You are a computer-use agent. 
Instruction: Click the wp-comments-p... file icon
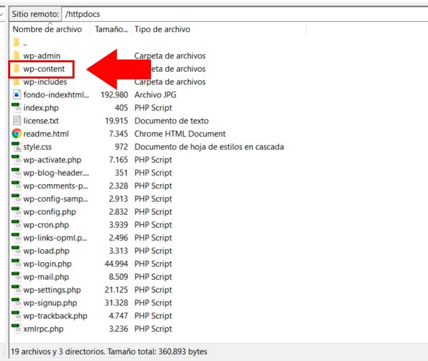pos(17,186)
